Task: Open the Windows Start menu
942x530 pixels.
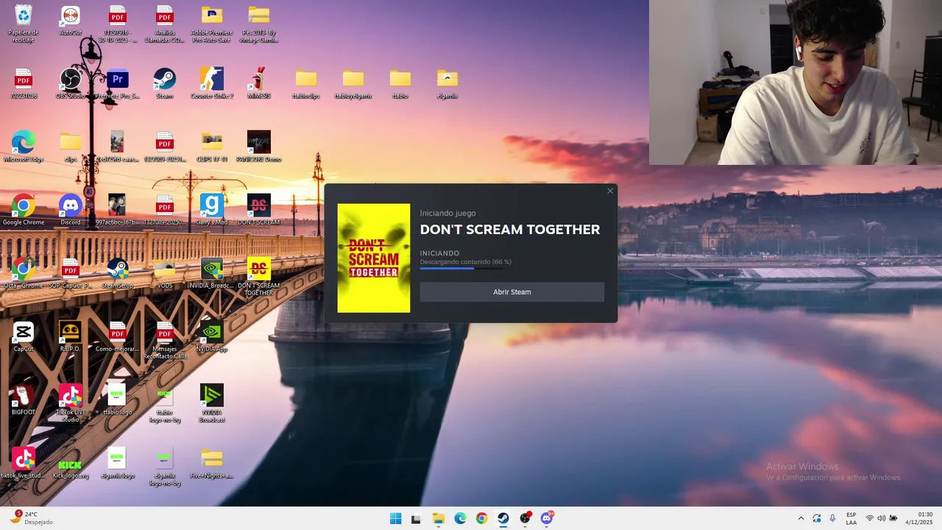Action: tap(395, 518)
